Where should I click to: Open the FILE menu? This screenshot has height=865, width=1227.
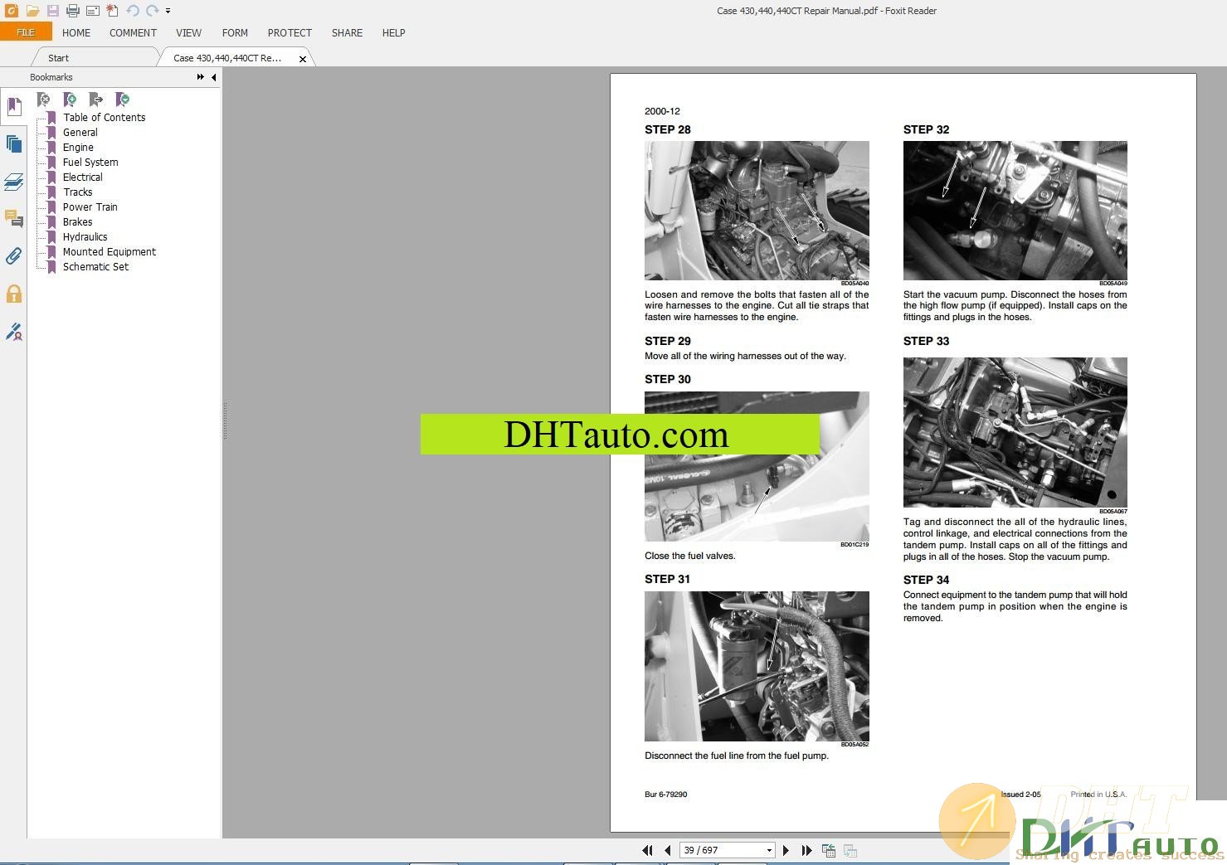tap(26, 32)
